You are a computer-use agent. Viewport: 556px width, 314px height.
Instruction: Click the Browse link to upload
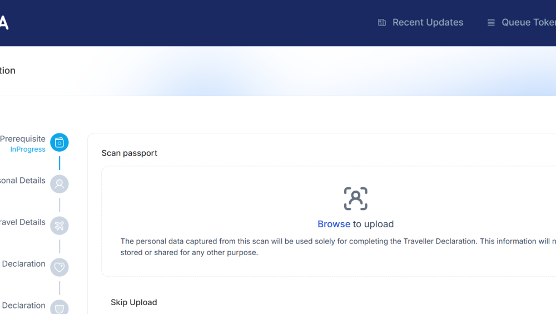click(334, 224)
